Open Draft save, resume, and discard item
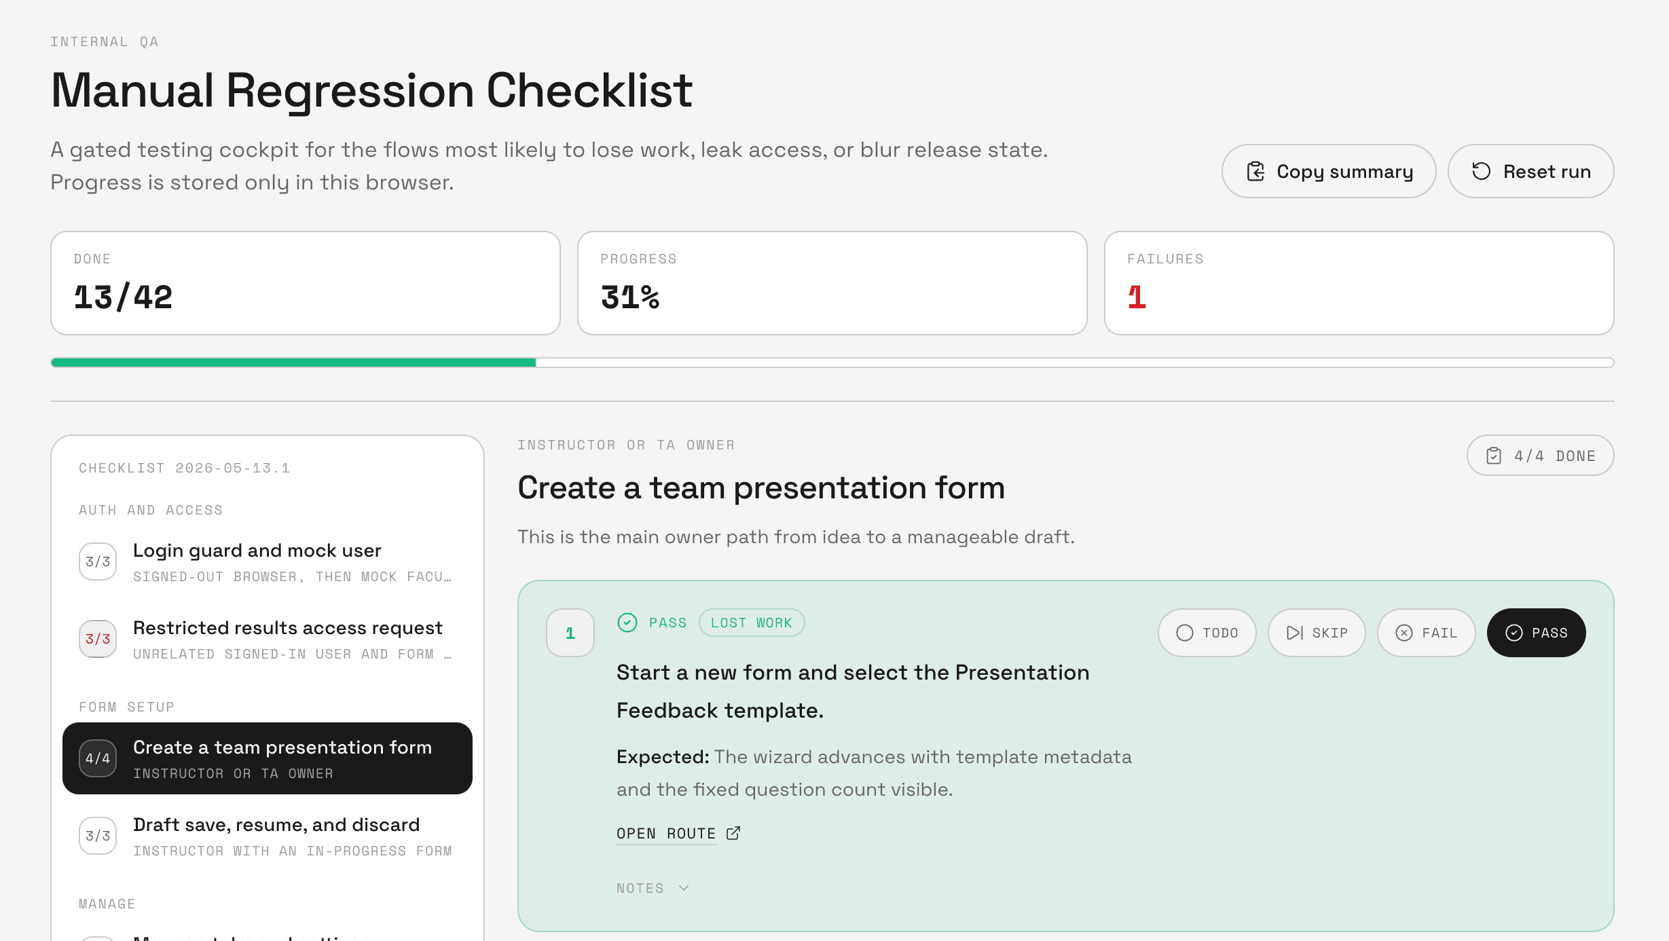 pyautogui.click(x=267, y=836)
